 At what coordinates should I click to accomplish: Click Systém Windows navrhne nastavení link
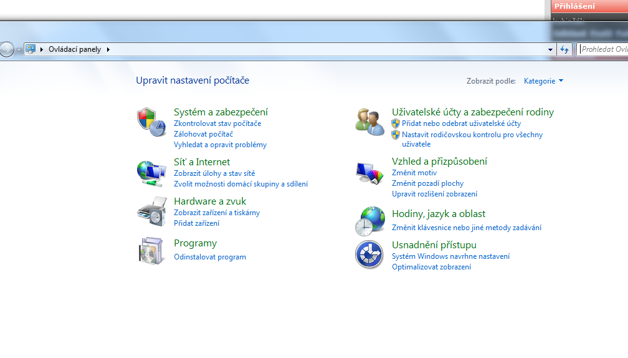tap(450, 256)
